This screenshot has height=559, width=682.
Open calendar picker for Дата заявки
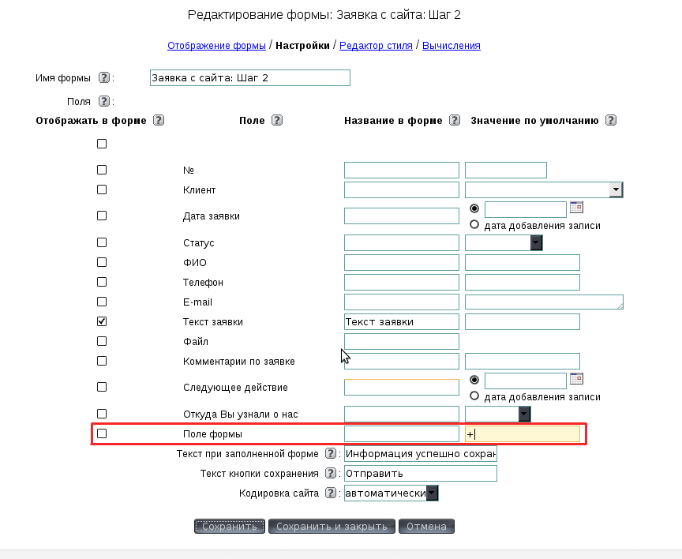coord(576,208)
